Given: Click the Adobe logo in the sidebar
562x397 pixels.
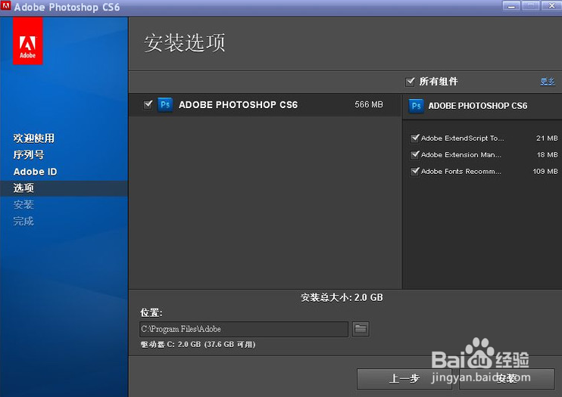Looking at the screenshot, I should [x=27, y=41].
